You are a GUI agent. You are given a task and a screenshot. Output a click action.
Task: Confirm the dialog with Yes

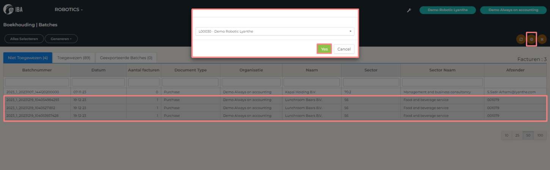324,49
